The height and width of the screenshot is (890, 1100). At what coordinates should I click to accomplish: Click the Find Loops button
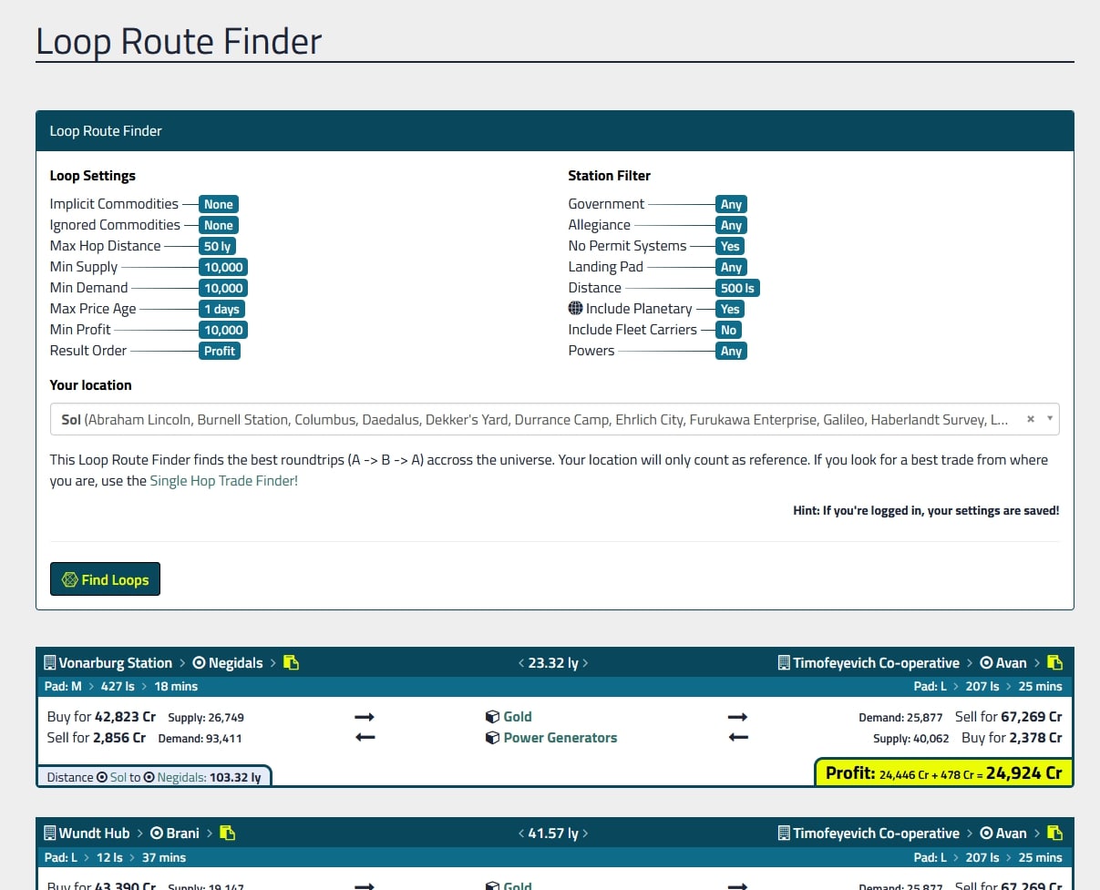point(105,579)
